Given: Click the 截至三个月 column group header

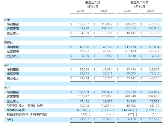Looking at the screenshot, I should click(x=93, y=2).
